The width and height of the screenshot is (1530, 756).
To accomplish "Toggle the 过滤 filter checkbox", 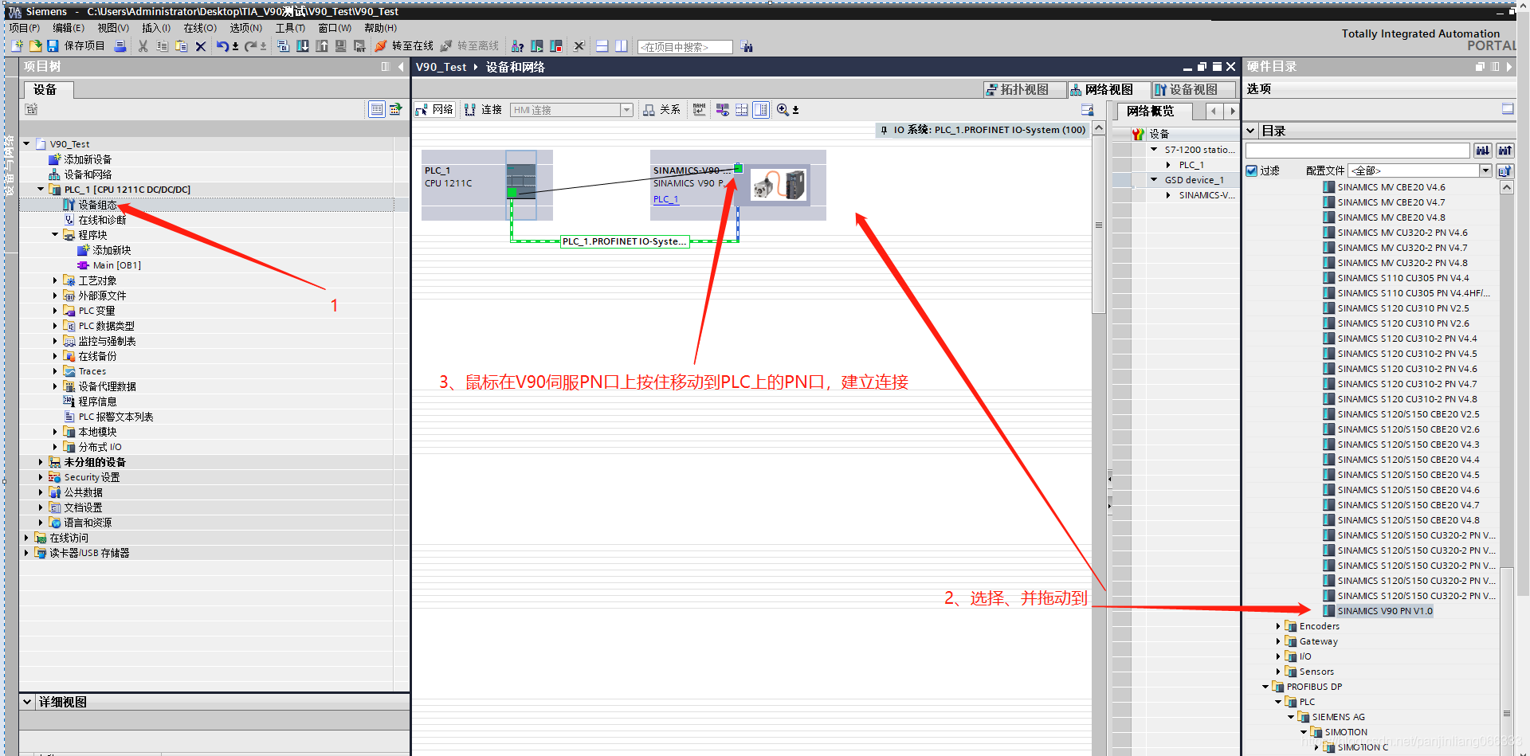I will coord(1251,170).
